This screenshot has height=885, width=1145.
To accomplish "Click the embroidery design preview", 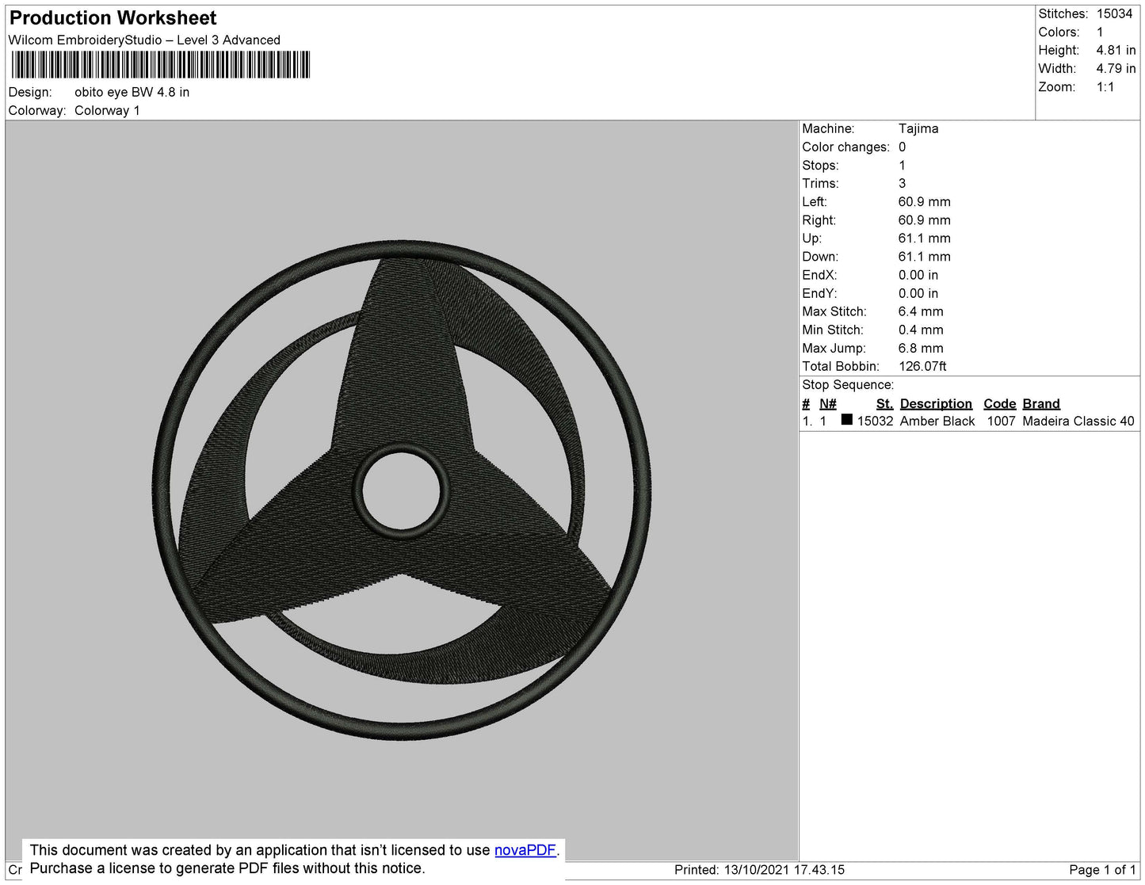I will tap(403, 490).
